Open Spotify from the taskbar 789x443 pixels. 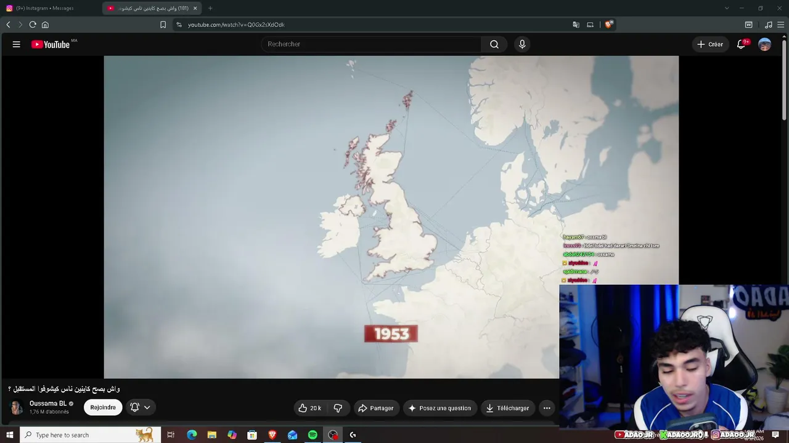[x=313, y=435]
